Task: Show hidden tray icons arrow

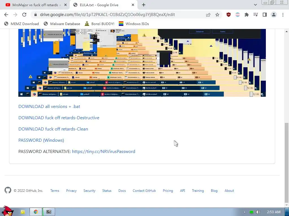Action: click(x=244, y=212)
